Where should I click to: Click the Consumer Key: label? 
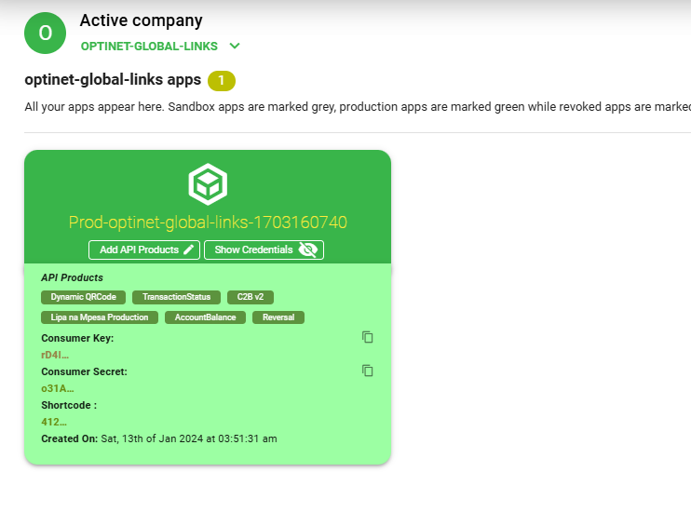tap(77, 338)
